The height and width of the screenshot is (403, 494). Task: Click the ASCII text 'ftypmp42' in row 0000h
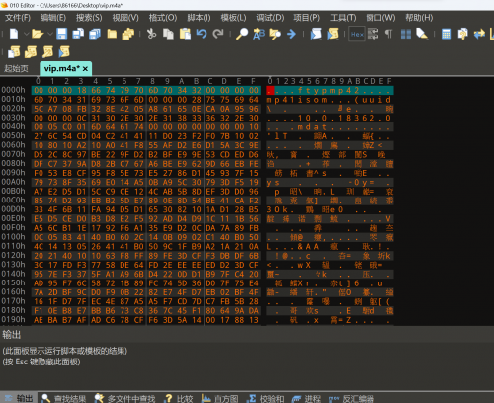click(x=328, y=90)
